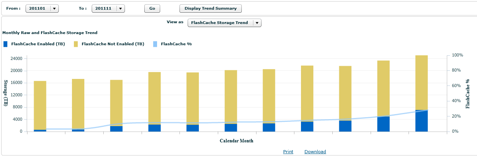Click the Go button
Screen dimensions: 477x159
click(152, 8)
